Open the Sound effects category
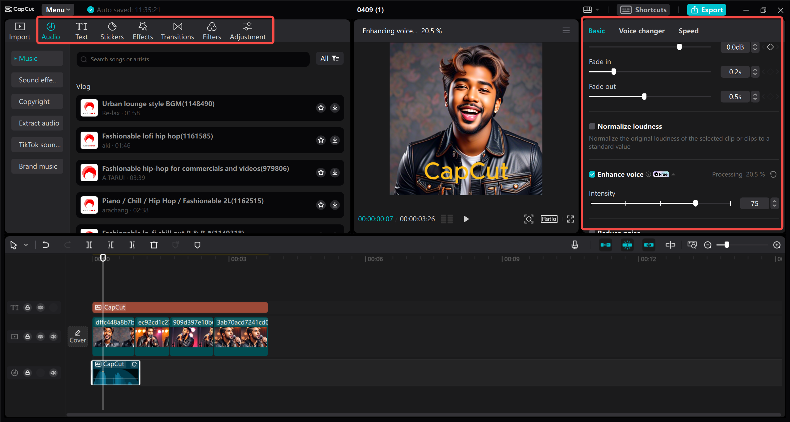This screenshot has width=790, height=422. (38, 80)
